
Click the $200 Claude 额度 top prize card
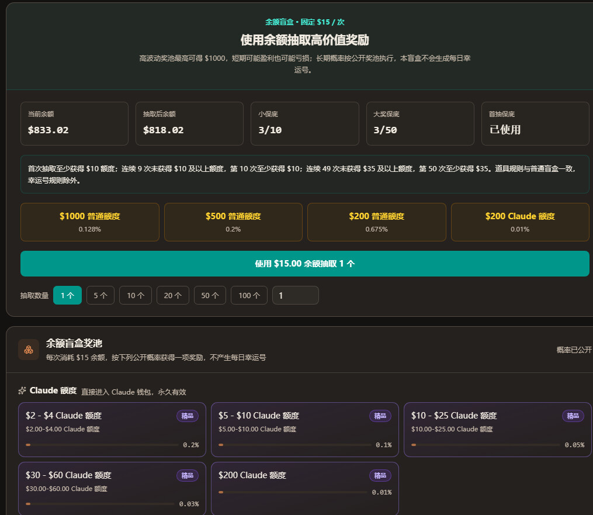[520, 222]
